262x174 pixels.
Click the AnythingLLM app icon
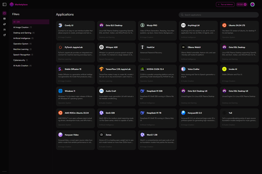pos(183,25)
